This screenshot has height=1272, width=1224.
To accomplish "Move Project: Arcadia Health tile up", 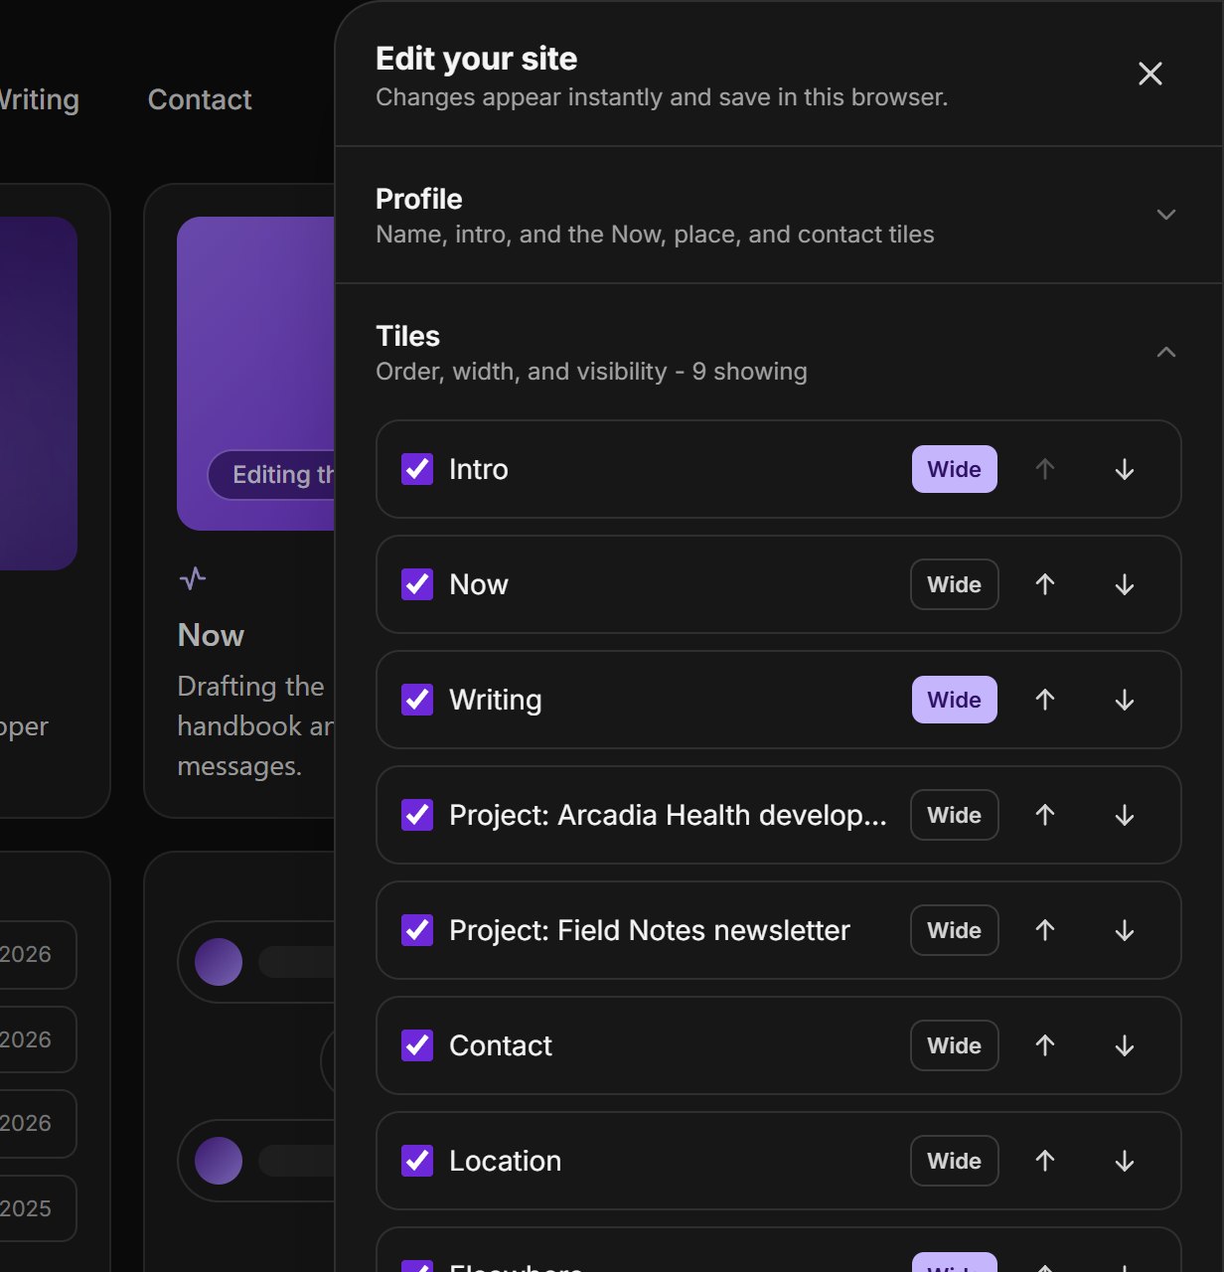I will pyautogui.click(x=1045, y=815).
